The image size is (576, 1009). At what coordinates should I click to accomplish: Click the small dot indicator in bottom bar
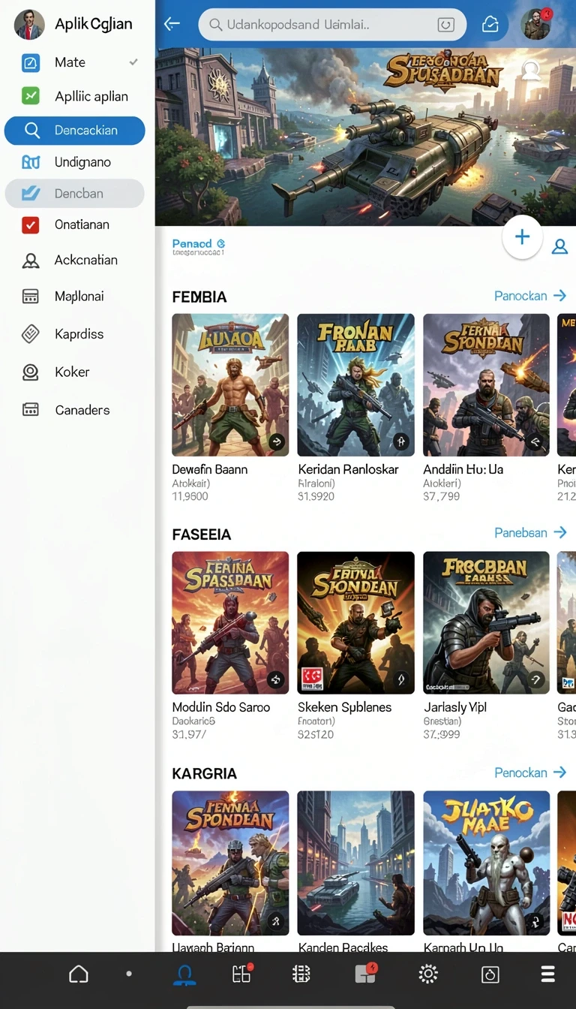[129, 974]
